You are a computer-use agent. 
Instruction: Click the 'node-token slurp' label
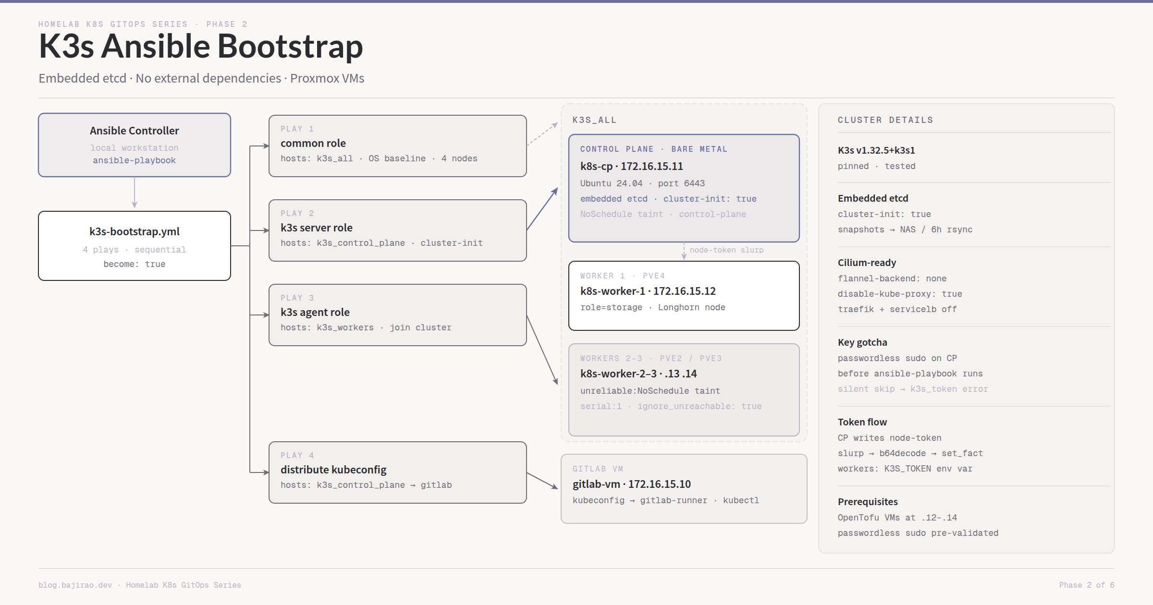(726, 250)
